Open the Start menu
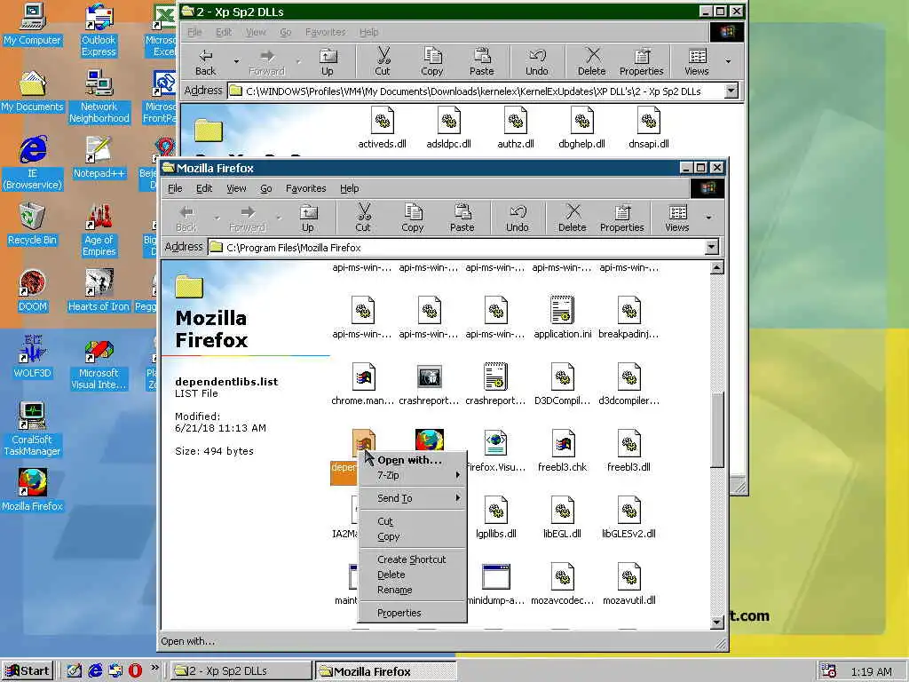This screenshot has width=909, height=682. pyautogui.click(x=28, y=671)
